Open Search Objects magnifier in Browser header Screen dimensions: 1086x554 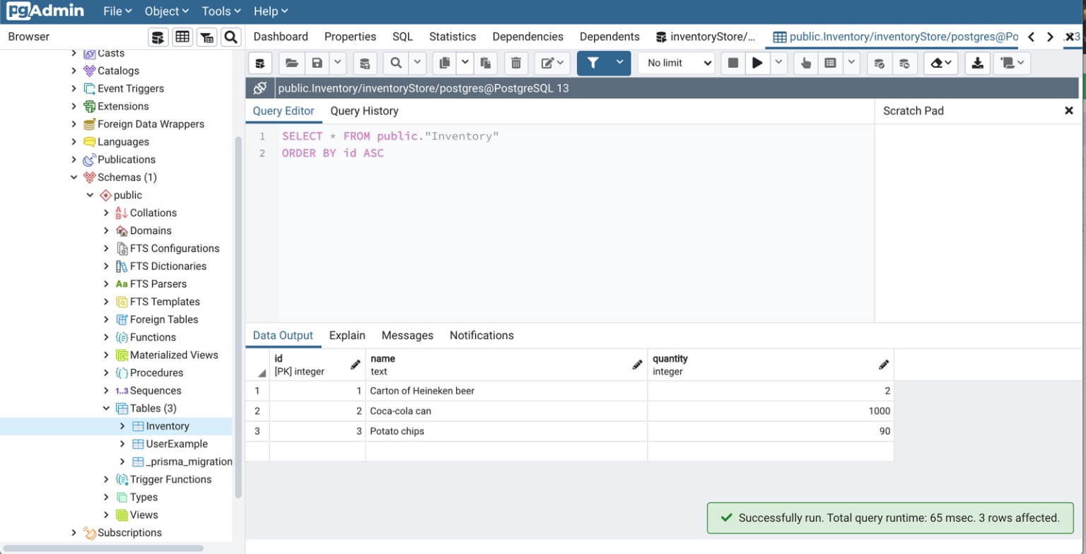pos(230,37)
